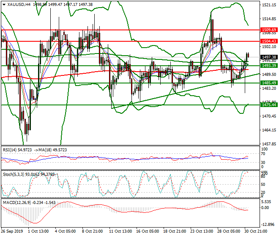The image size is (279, 236).
Task: Select the MACD scale value -12.896
Action: coord(268,225)
